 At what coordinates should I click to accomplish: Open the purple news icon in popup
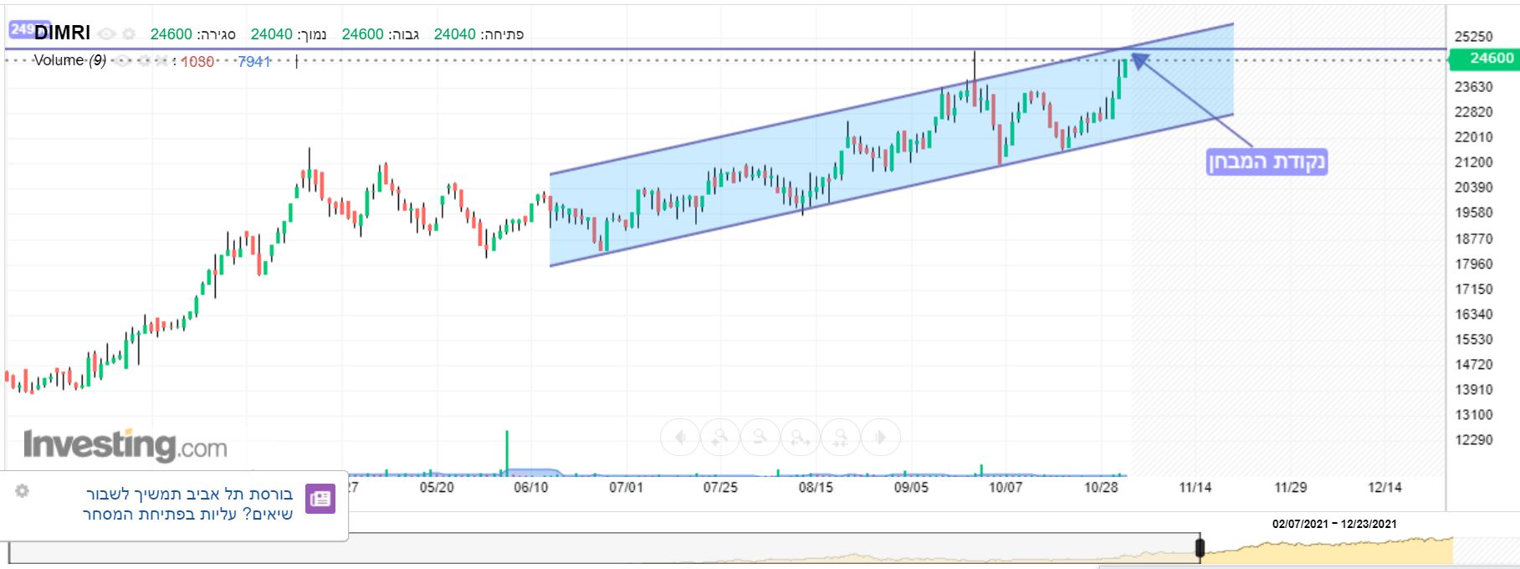pyautogui.click(x=320, y=499)
